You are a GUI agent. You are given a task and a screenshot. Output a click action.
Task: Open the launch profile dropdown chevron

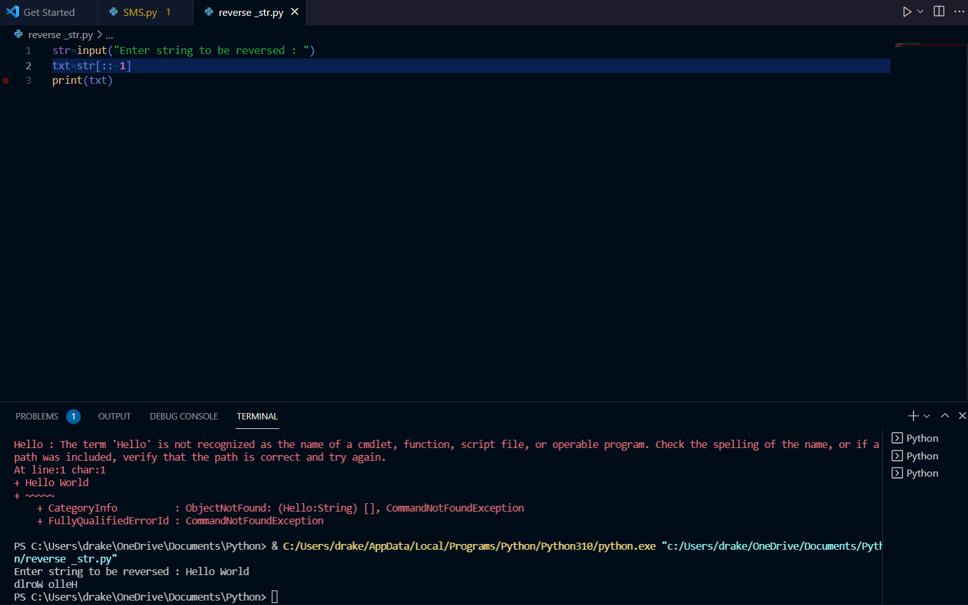[927, 416]
